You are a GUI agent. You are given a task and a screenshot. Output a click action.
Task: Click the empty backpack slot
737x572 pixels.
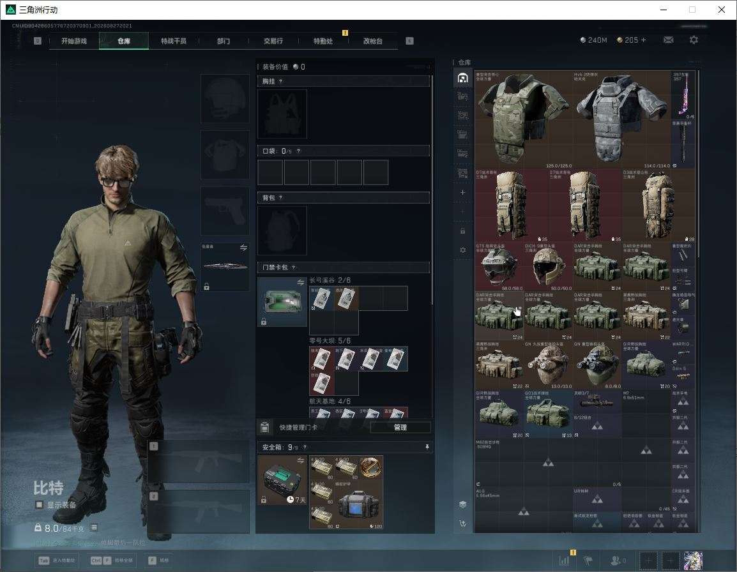tap(282, 230)
